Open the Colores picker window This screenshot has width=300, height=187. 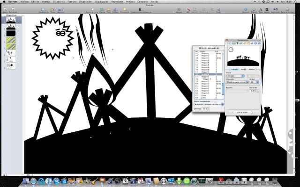point(254,10)
